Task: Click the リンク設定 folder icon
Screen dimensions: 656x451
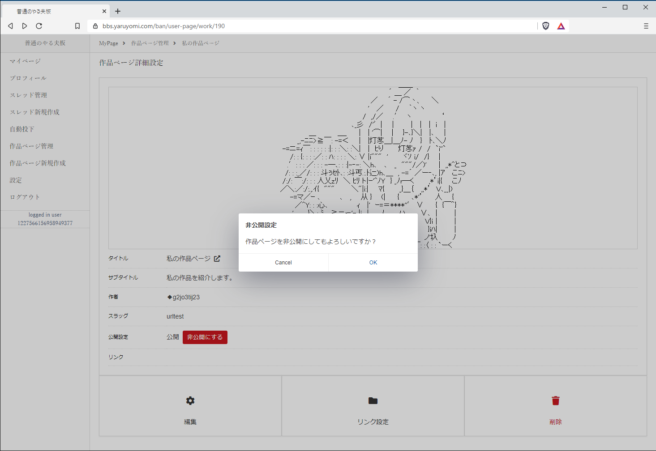Action: point(373,400)
